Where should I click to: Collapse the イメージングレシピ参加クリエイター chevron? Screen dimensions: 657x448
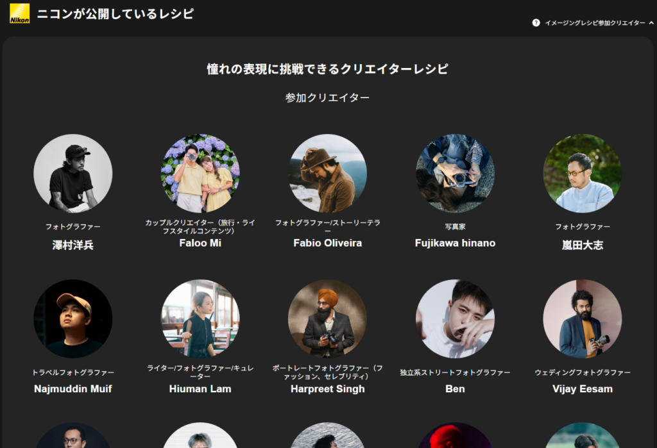pos(651,23)
